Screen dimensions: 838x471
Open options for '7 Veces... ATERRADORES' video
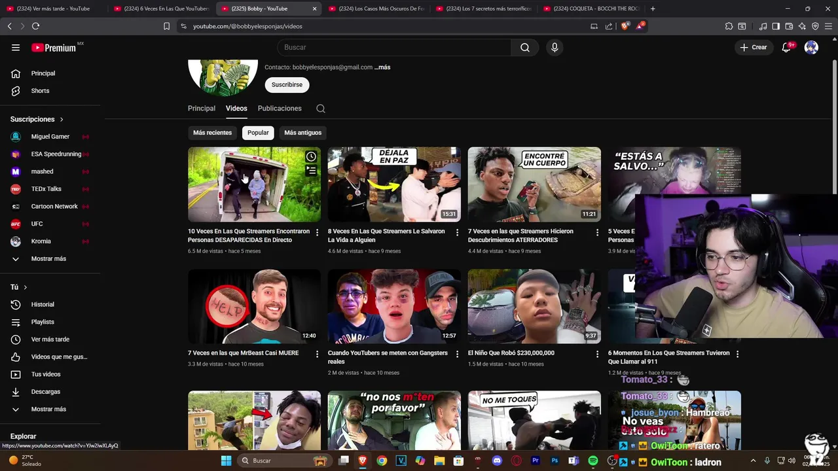pyautogui.click(x=597, y=232)
